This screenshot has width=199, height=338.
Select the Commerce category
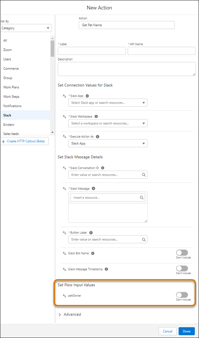[x=25, y=68]
